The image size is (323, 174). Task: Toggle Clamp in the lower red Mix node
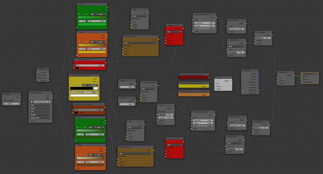168,148
